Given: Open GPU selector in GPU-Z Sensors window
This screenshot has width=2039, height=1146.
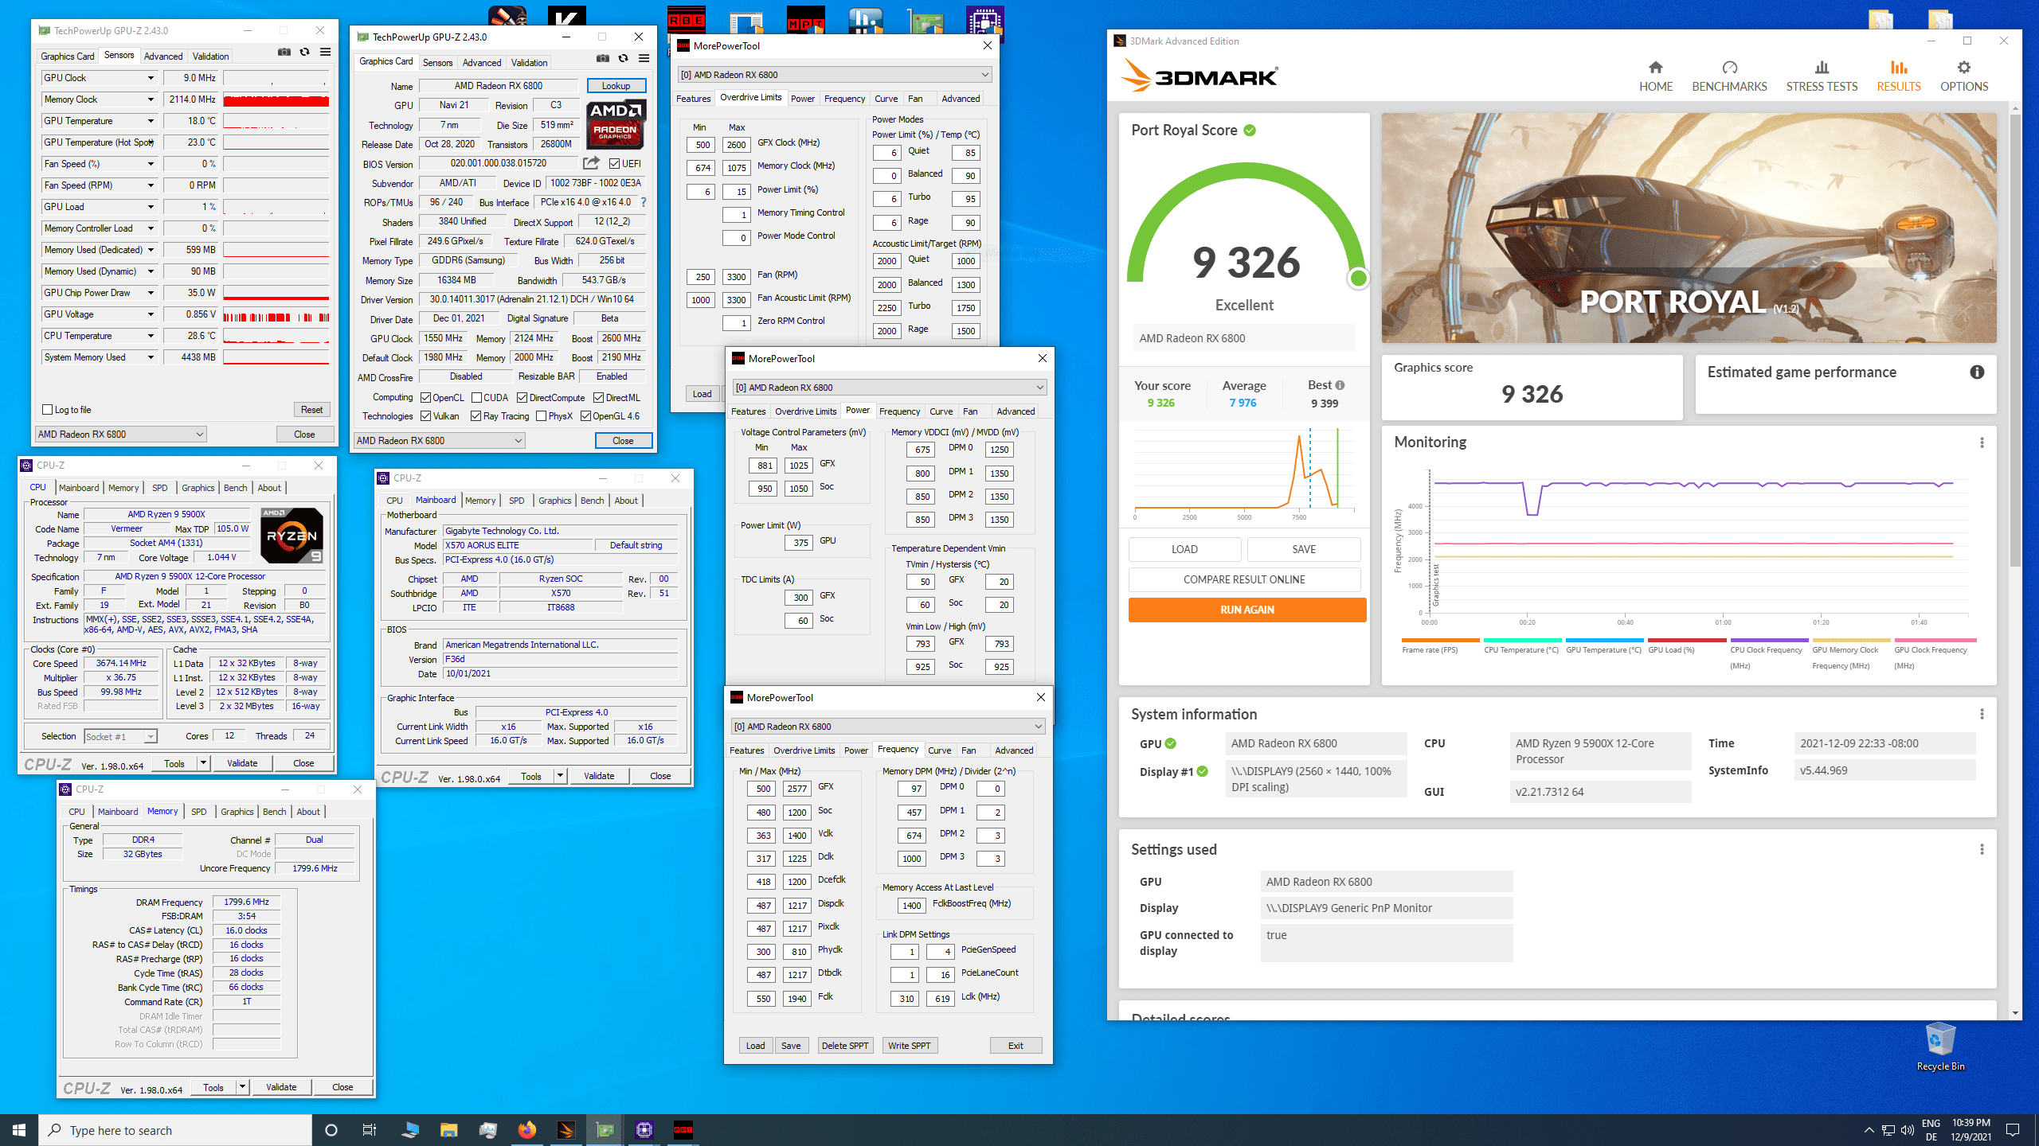Looking at the screenshot, I should [x=121, y=434].
